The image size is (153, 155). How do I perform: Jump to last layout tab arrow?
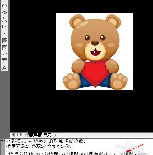click(x=26, y=135)
